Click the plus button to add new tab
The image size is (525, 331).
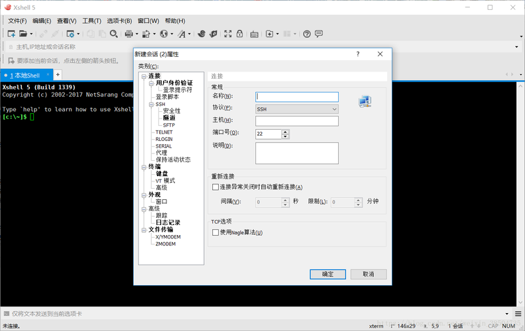click(58, 75)
